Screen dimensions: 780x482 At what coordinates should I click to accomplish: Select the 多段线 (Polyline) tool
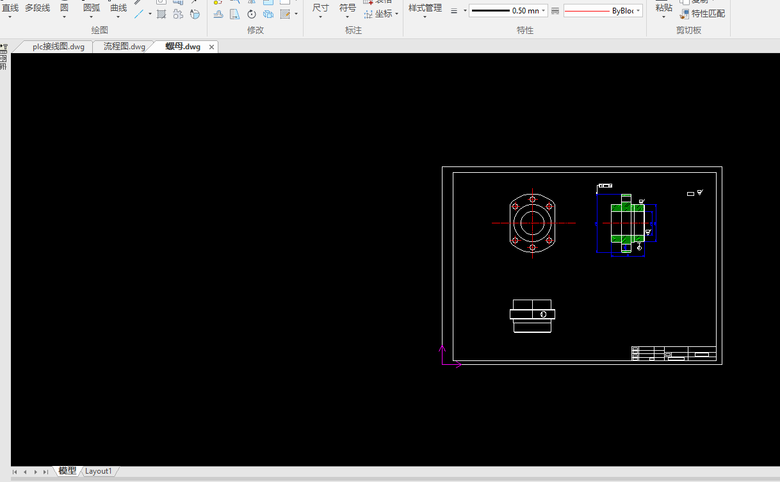[37, 8]
